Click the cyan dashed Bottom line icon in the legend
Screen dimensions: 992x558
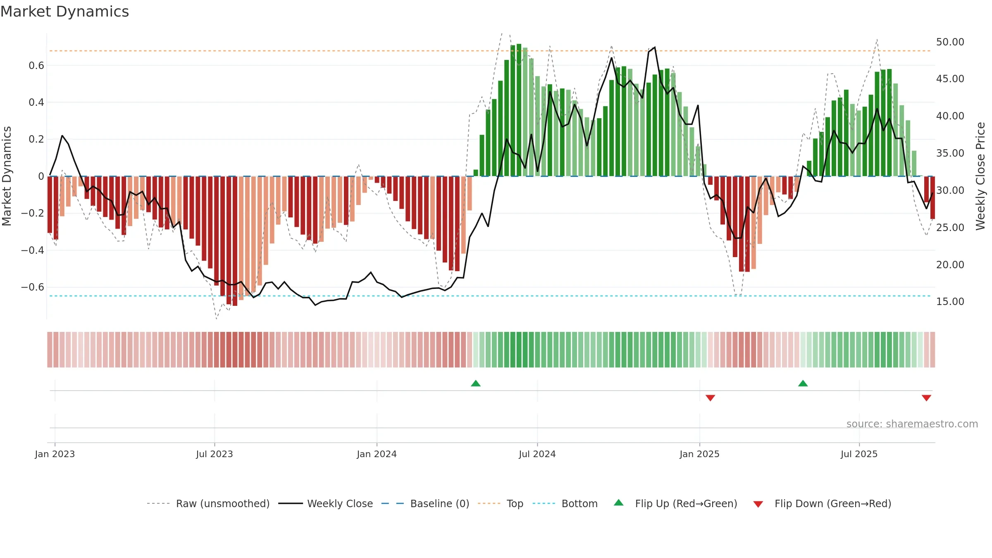click(x=544, y=503)
